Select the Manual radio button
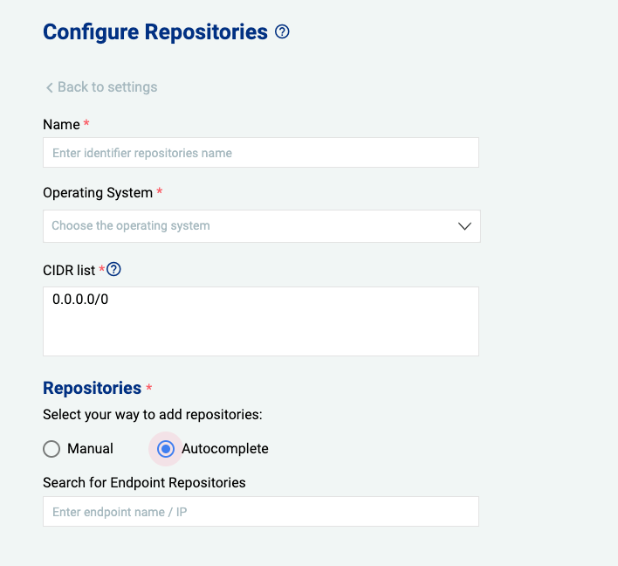618x566 pixels. [x=51, y=449]
